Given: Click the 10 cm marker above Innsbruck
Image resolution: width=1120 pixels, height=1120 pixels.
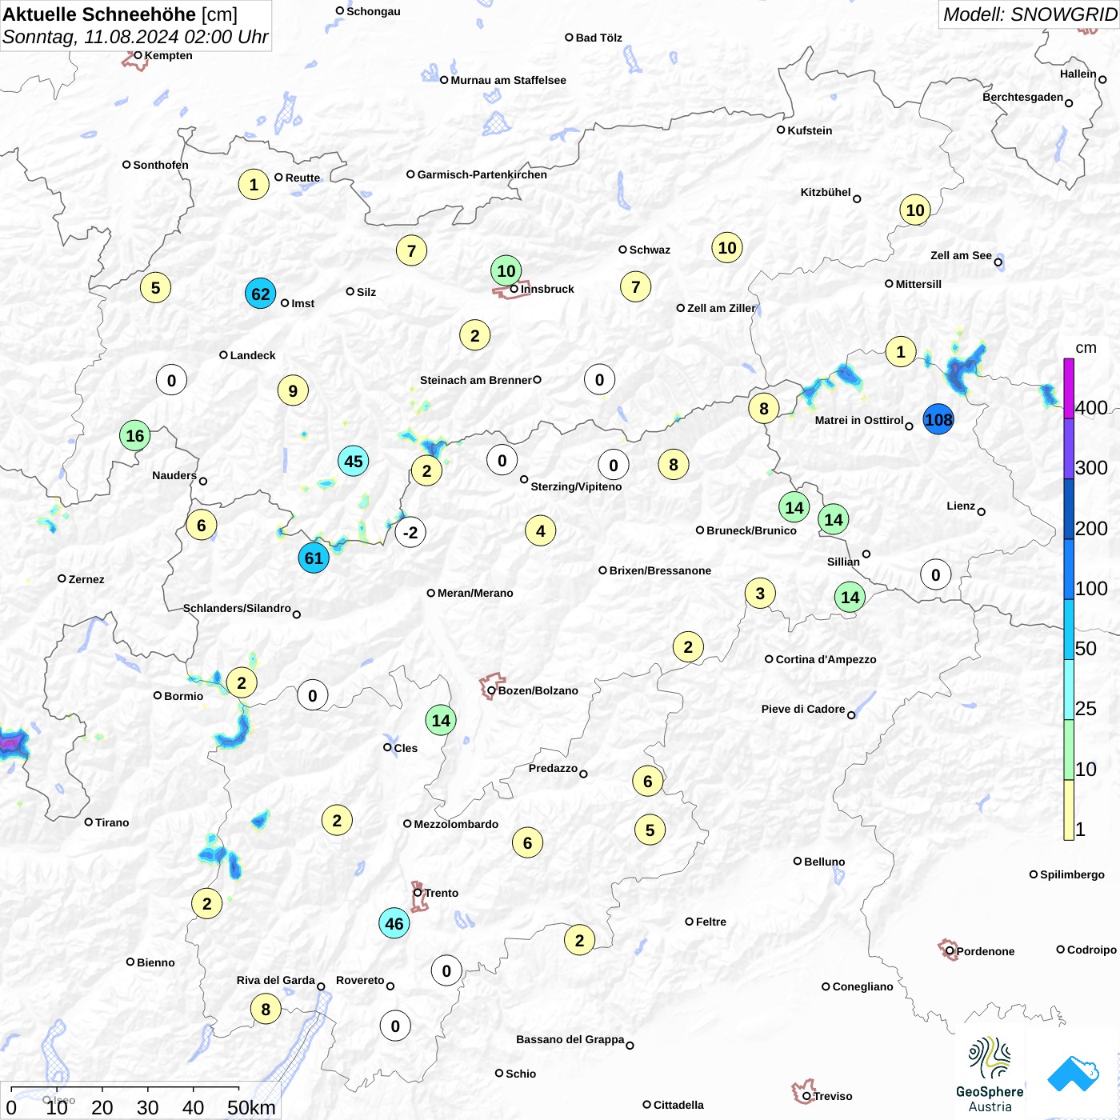Looking at the screenshot, I should point(506,270).
